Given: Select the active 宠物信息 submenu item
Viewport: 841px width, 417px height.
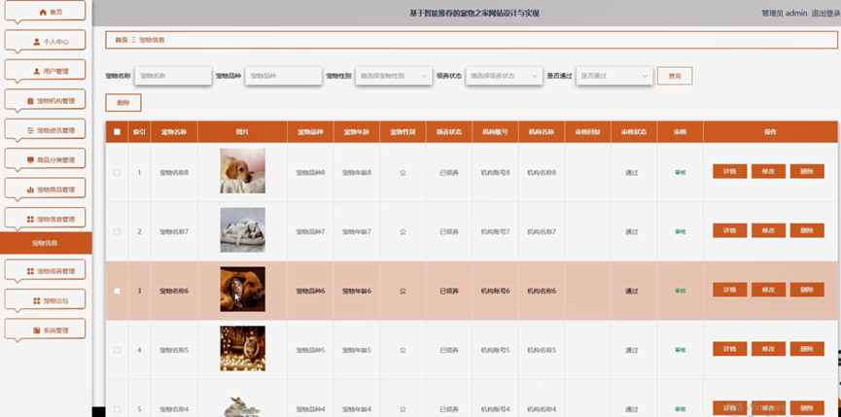Looking at the screenshot, I should coord(46,243).
